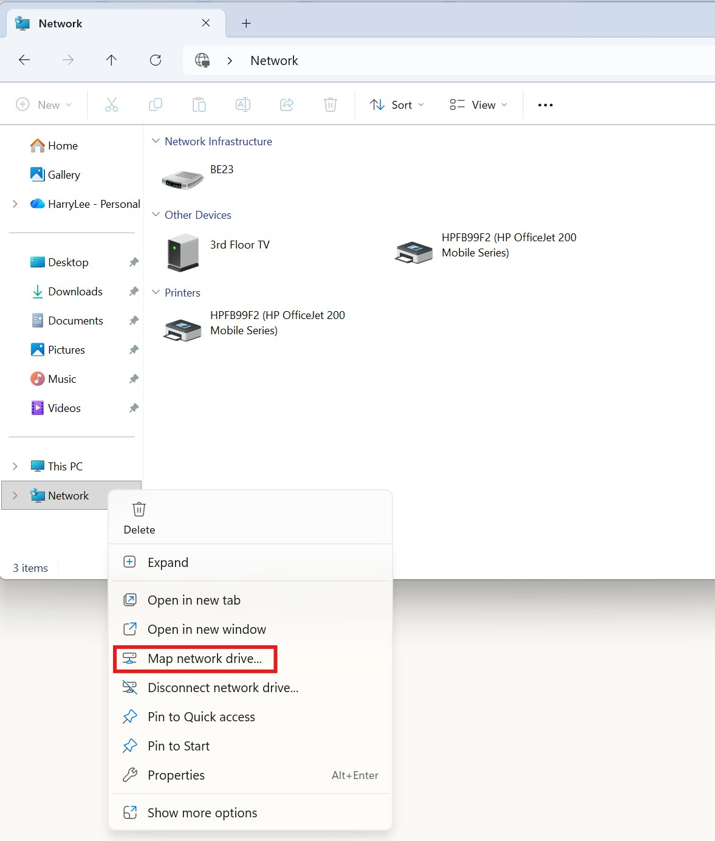Viewport: 715px width, 841px height.
Task: Click the Paste clipboard icon
Action: [x=199, y=105]
